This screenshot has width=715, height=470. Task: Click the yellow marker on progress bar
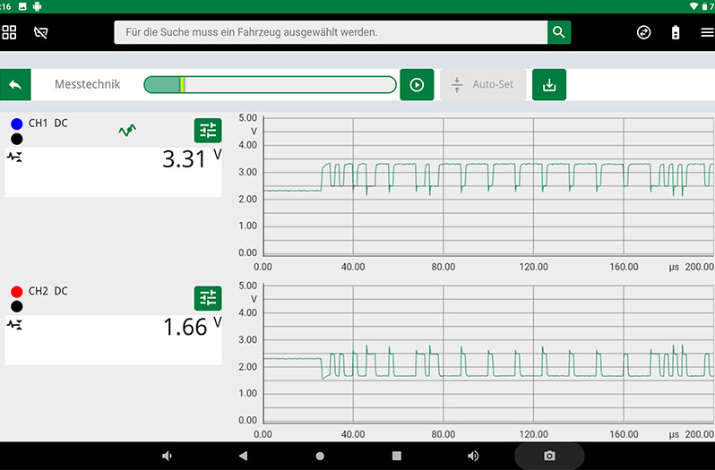[182, 85]
